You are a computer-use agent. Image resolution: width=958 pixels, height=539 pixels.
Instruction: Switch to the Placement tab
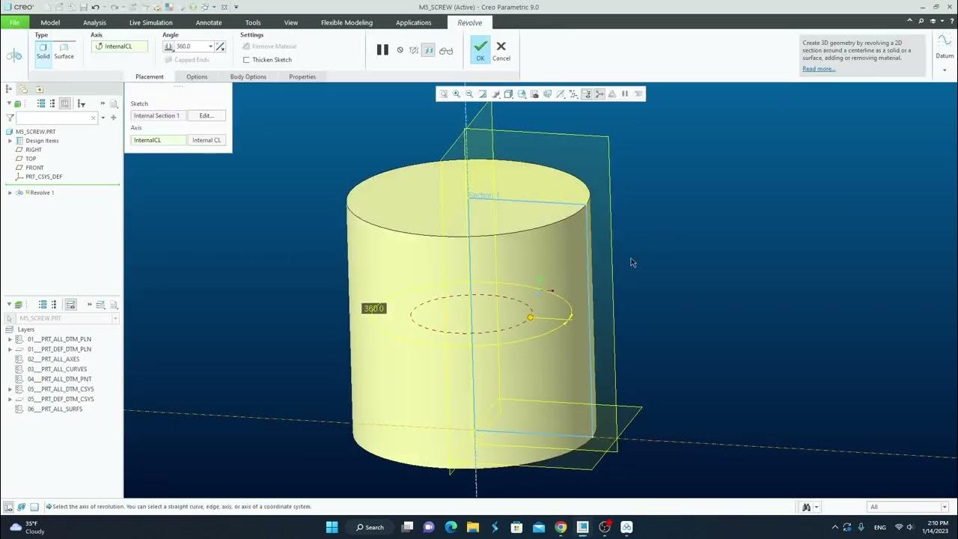[149, 76]
